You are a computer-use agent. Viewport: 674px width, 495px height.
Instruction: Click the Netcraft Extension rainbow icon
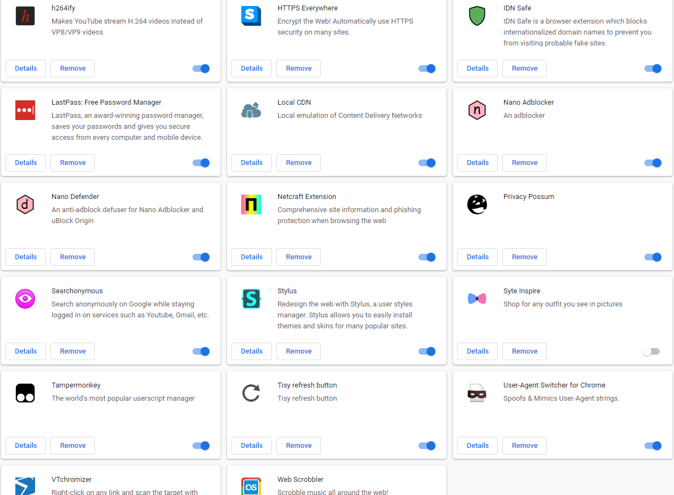(x=251, y=205)
